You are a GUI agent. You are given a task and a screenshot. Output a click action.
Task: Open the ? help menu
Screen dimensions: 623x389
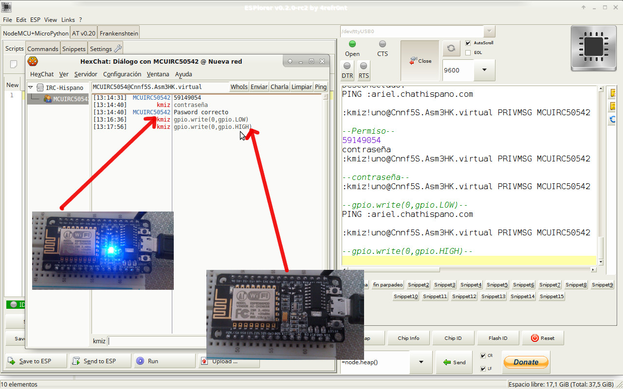tap(80, 20)
